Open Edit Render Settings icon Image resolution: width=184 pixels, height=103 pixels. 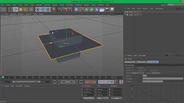tap(70, 9)
